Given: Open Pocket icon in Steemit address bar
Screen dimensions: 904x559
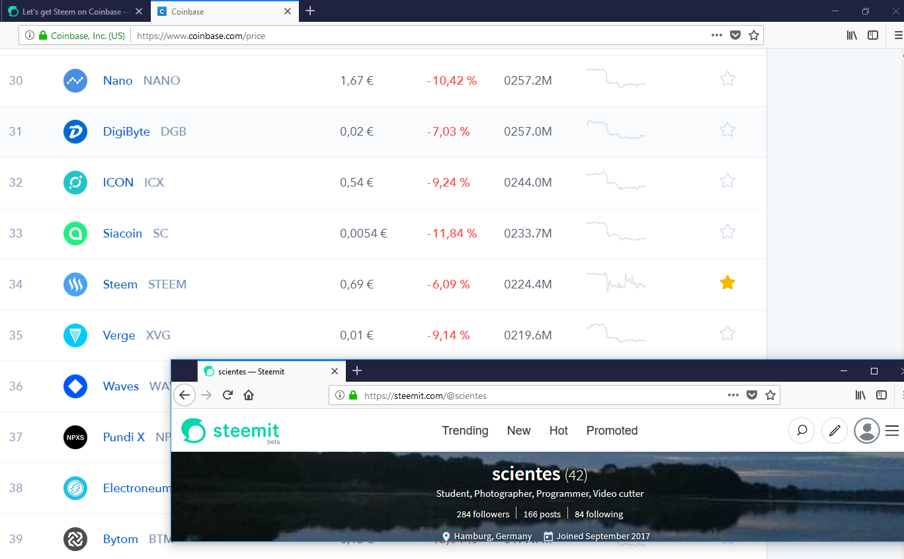Looking at the screenshot, I should click(x=752, y=395).
